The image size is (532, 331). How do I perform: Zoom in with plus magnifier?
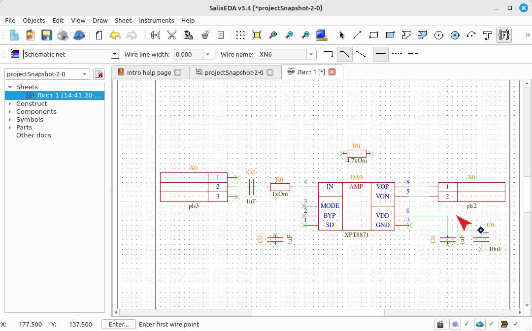pyautogui.click(x=273, y=35)
